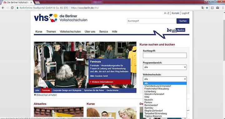Close the Die Berliner Volkshochschulen tab
This screenshot has height=119, width=225.
point(31,3)
